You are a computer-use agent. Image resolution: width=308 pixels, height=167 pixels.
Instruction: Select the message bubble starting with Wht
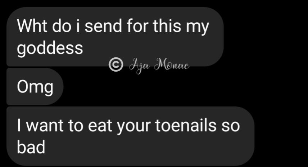click(x=115, y=37)
